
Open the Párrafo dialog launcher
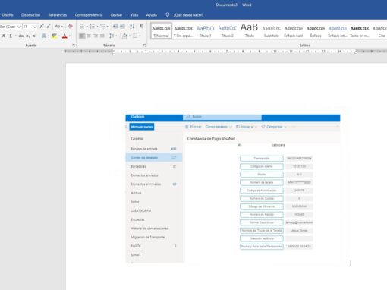click(144, 46)
